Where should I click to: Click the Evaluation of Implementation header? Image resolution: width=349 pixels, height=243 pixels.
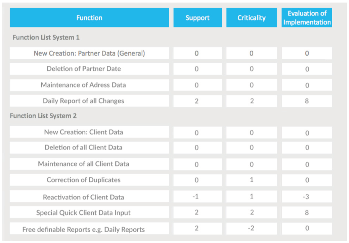(306, 17)
